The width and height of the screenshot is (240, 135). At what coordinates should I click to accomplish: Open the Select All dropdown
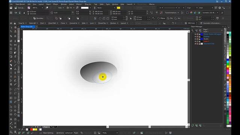pyautogui.click(x=33, y=23)
